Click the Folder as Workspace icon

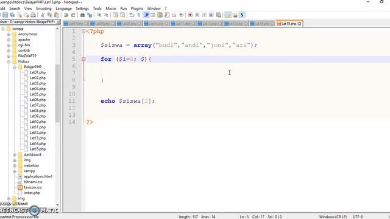174,15
